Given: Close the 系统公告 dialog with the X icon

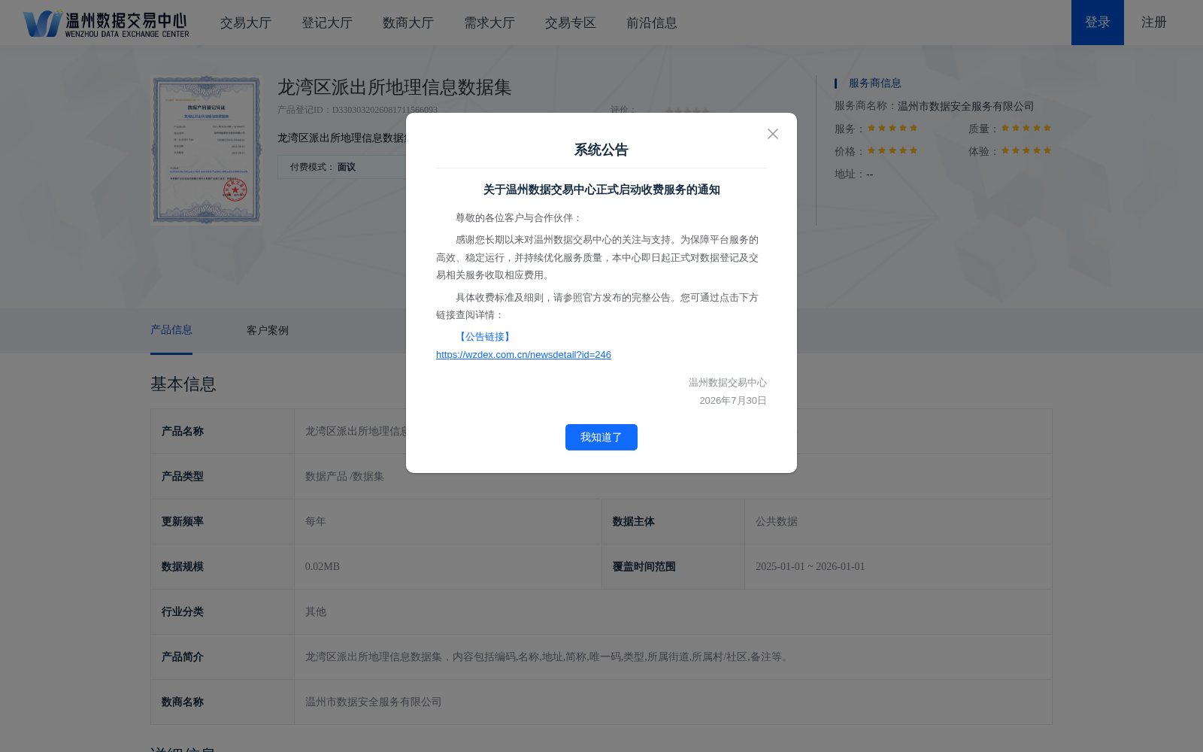Looking at the screenshot, I should coord(773,134).
